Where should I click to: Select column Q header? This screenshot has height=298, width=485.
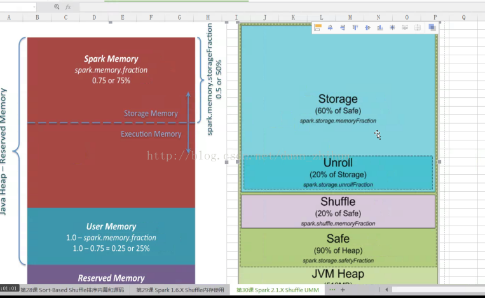[463, 18]
